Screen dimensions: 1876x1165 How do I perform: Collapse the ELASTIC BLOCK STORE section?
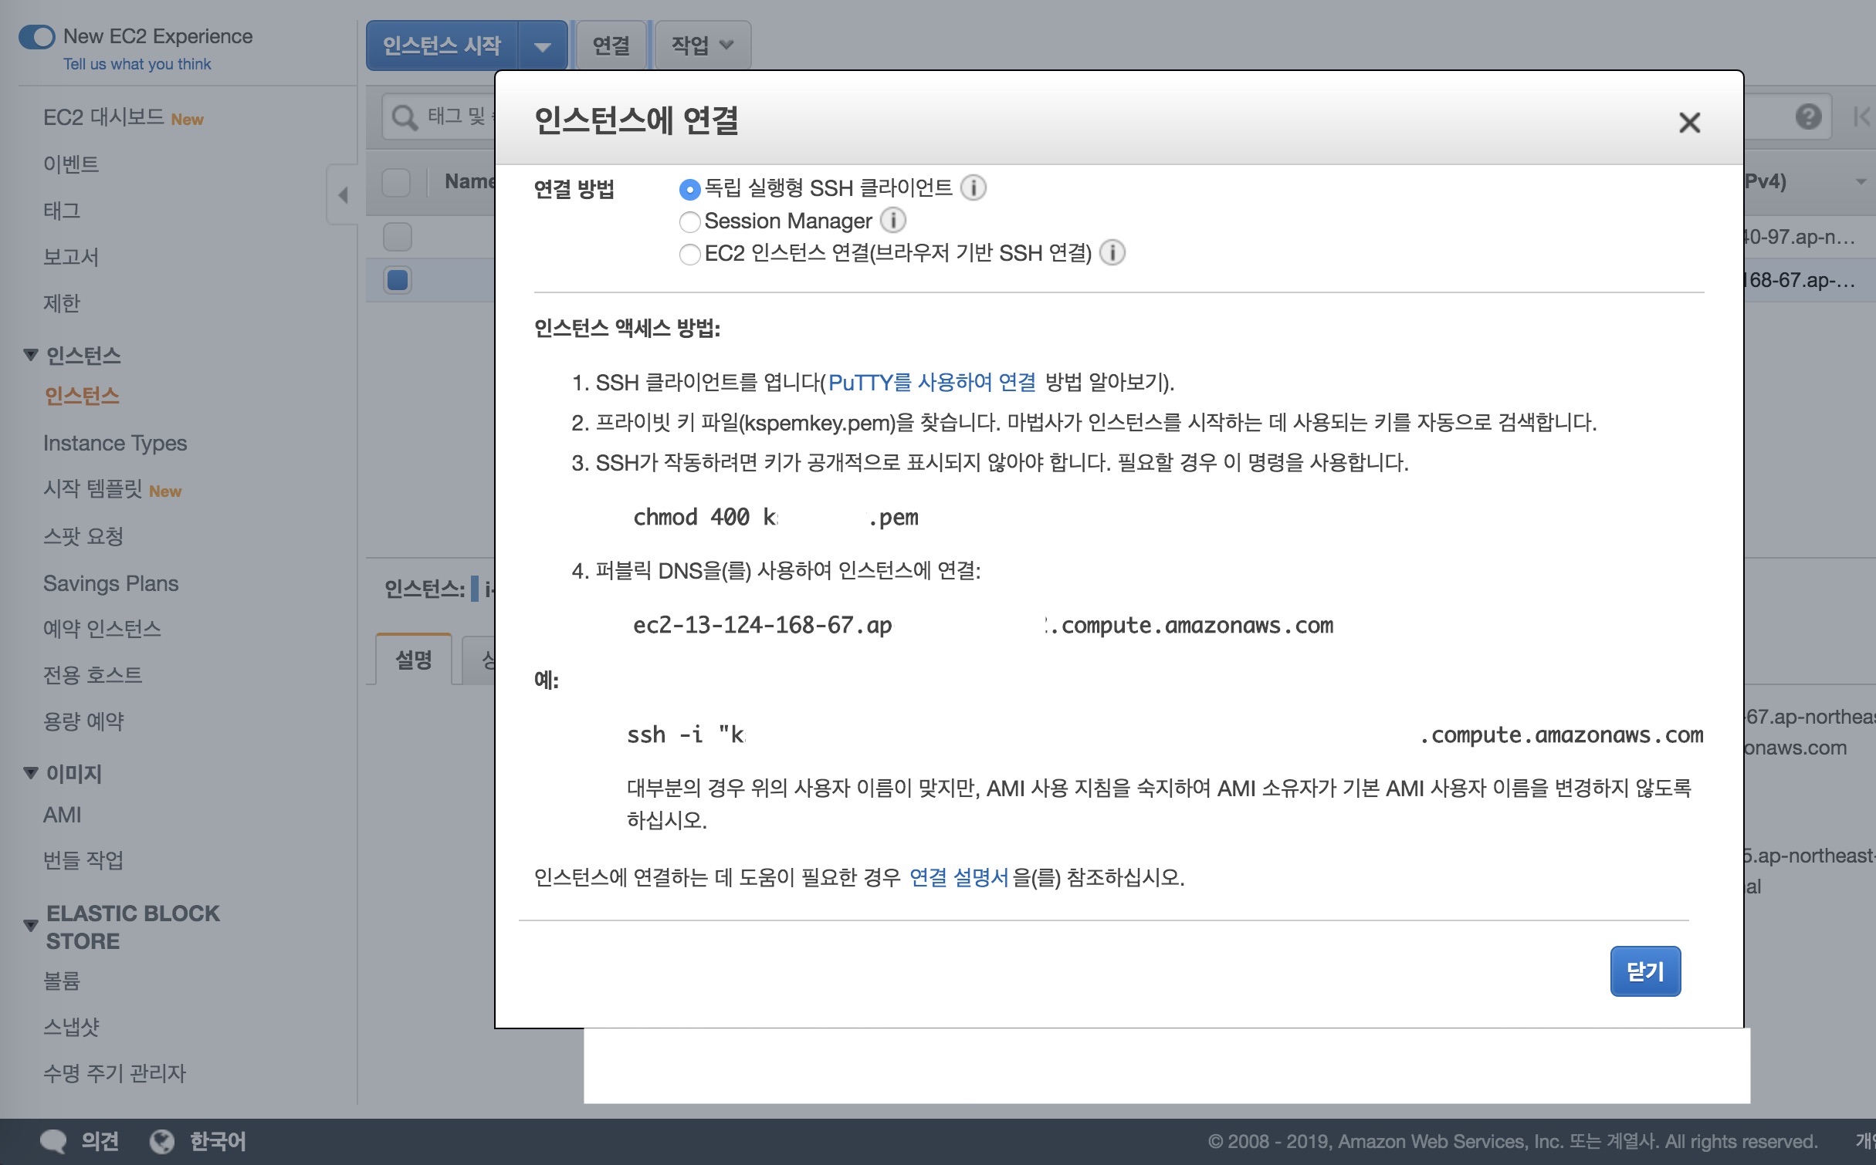click(x=31, y=925)
